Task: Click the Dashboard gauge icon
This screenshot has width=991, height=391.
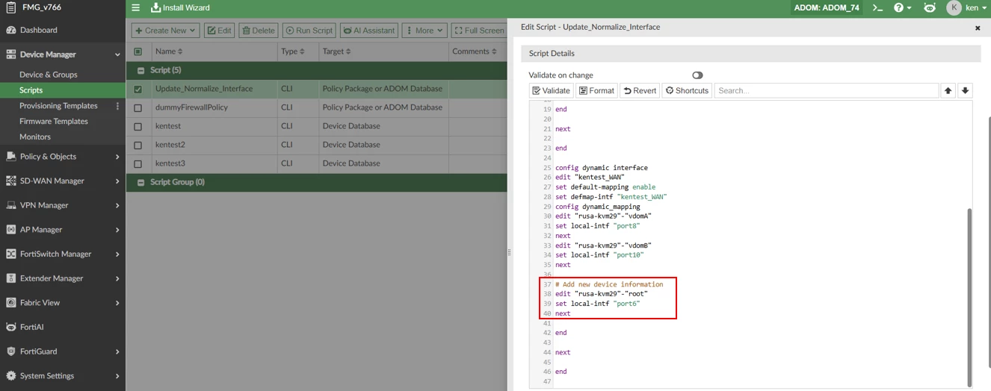Action: pos(10,30)
